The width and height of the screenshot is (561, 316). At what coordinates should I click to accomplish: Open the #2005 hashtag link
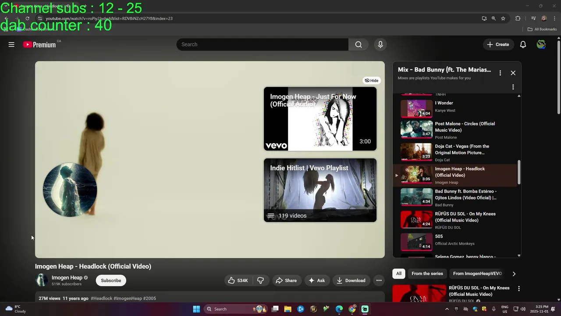(149, 298)
